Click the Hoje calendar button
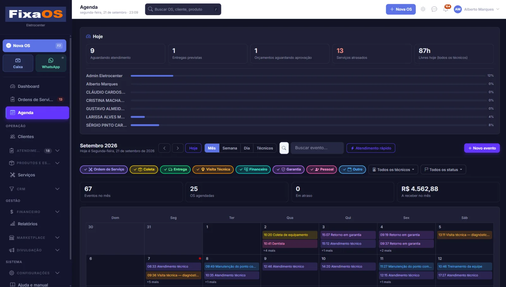Image resolution: width=506 pixels, height=287 pixels. click(x=193, y=148)
